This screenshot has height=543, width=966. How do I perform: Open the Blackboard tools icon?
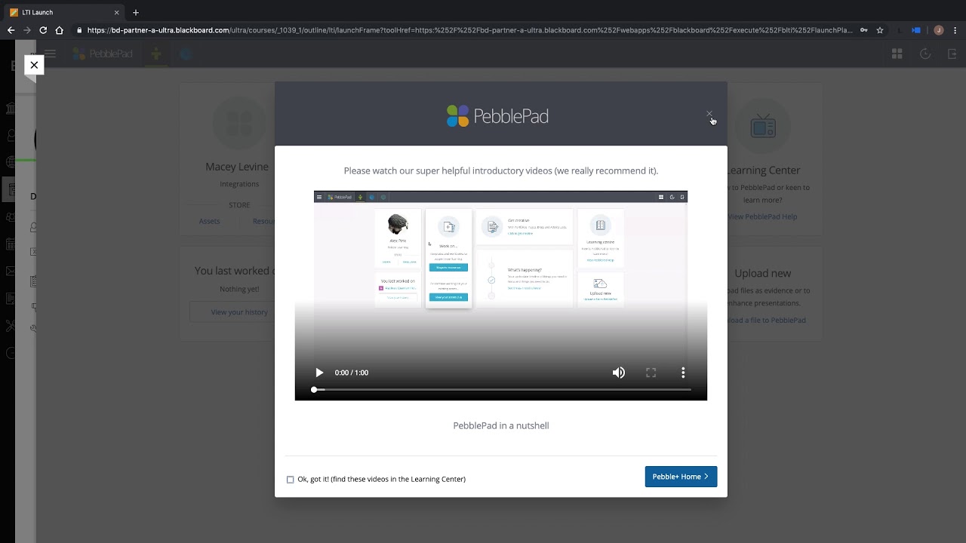click(10, 325)
